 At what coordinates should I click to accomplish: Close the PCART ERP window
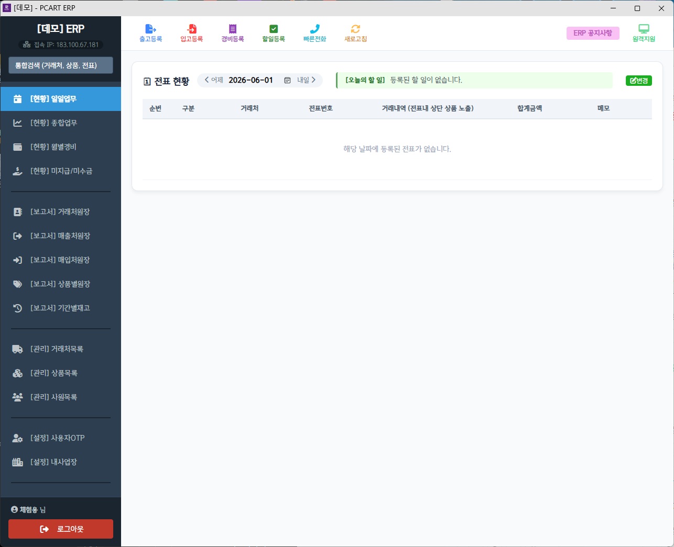pyautogui.click(x=661, y=8)
